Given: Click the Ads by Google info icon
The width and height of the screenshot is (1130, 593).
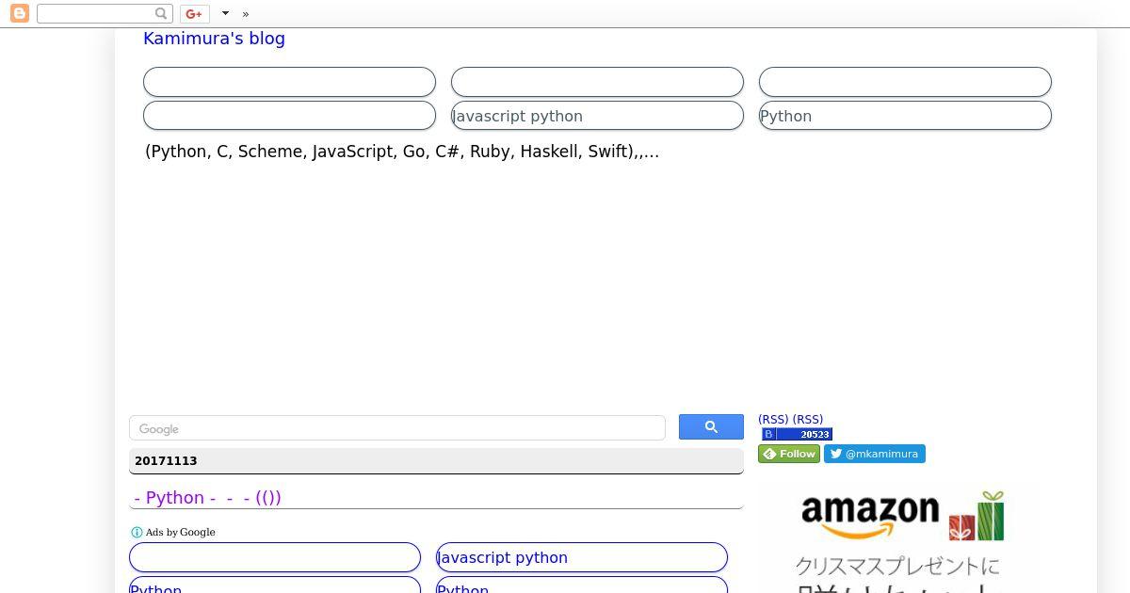Looking at the screenshot, I should pos(137,532).
